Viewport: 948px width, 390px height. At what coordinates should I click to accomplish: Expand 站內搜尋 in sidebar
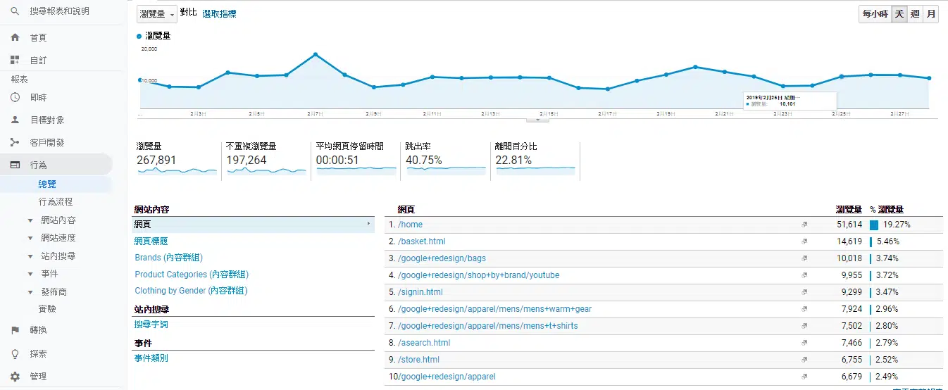(30, 256)
